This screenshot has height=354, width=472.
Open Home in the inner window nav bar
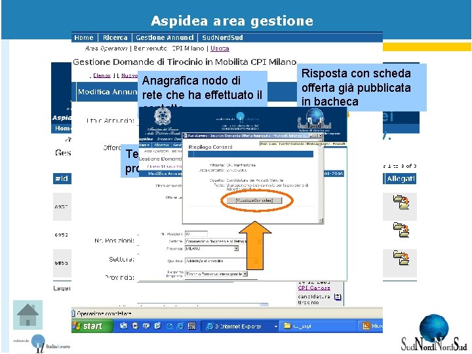point(145,145)
